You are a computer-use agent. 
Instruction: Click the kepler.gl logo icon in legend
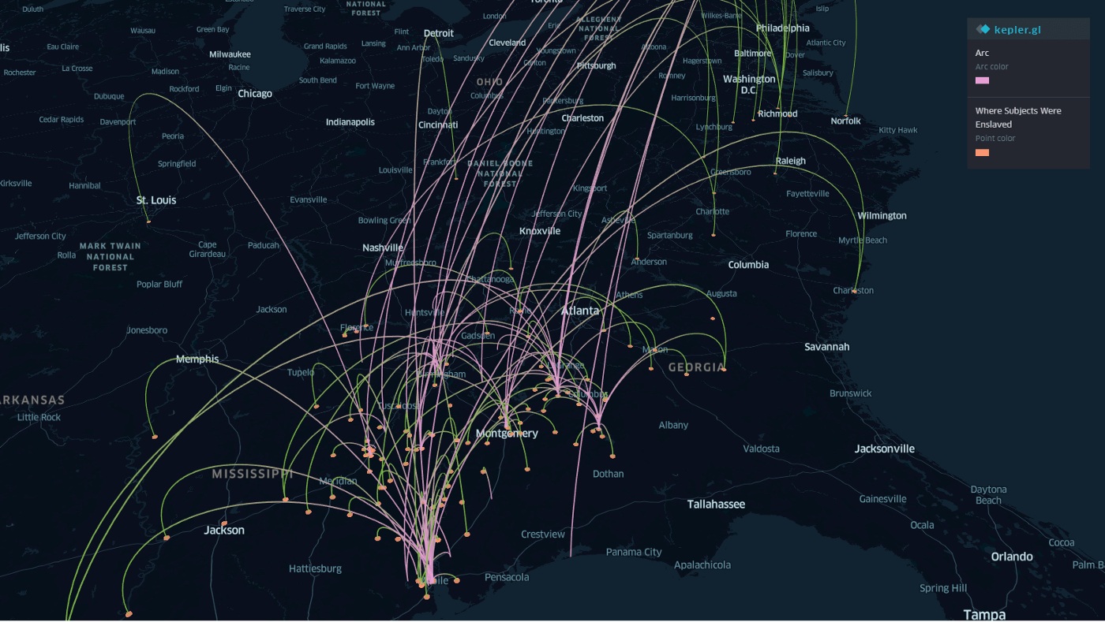pos(983,29)
